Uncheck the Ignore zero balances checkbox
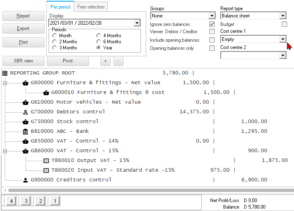The width and height of the screenshot is (294, 211). 212,24
